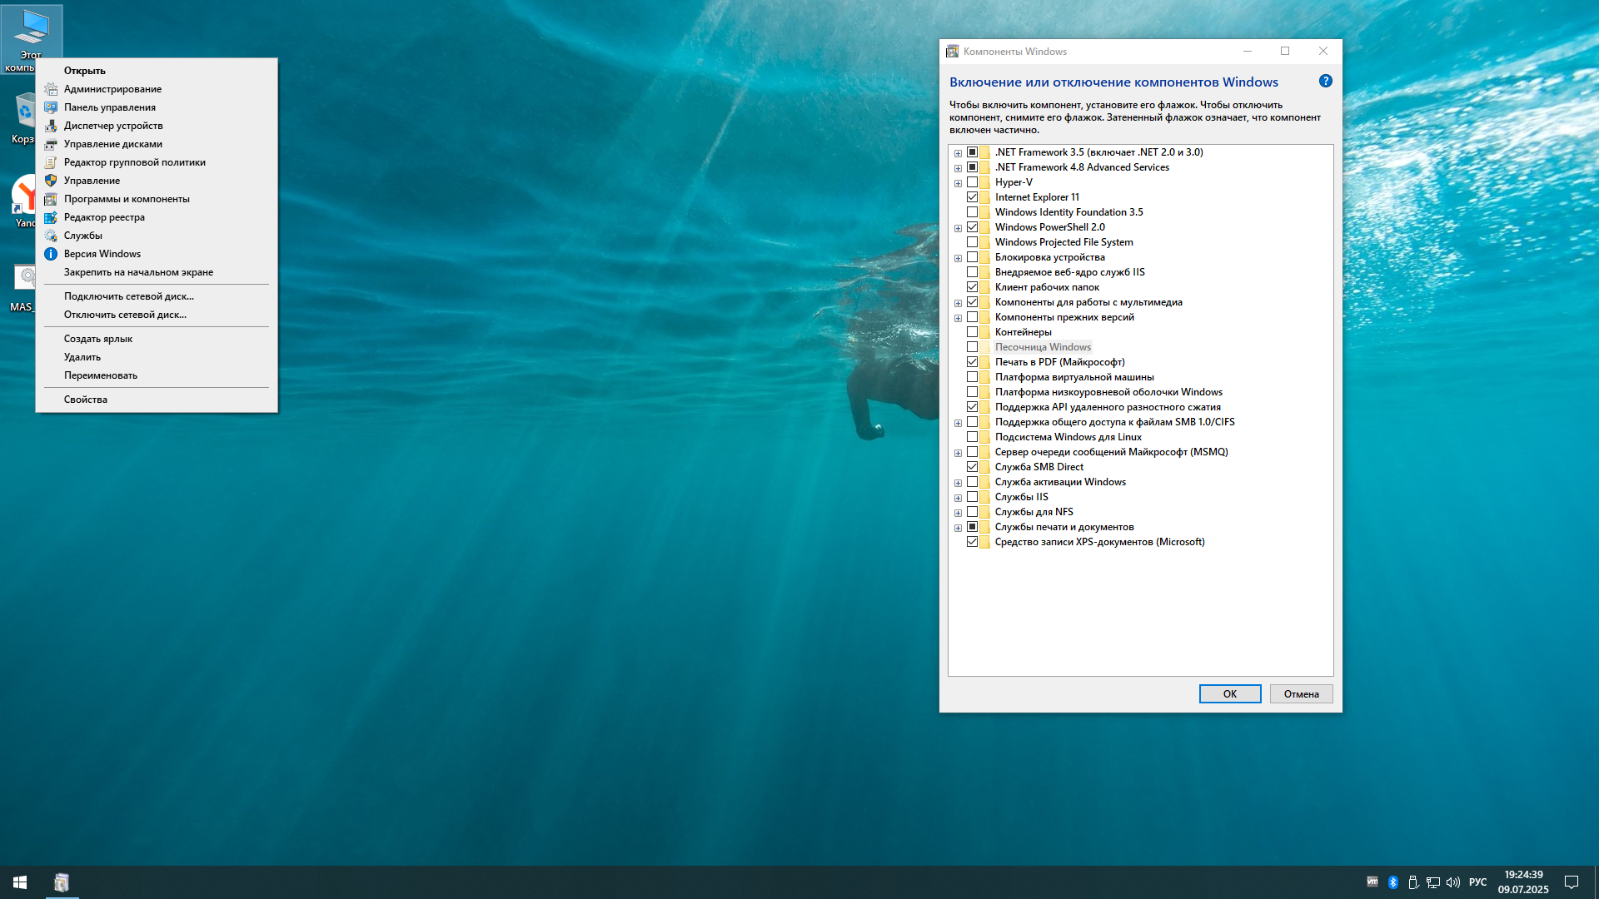Choose Map network drive menu item
1599x899 pixels.
(x=129, y=296)
